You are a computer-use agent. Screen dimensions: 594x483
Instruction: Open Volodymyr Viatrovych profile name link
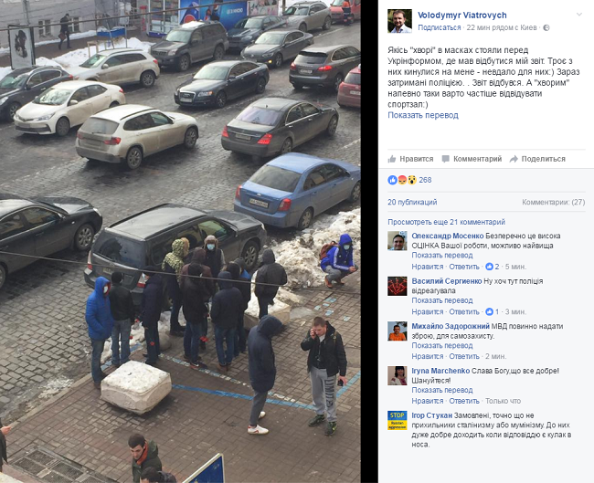point(462,16)
